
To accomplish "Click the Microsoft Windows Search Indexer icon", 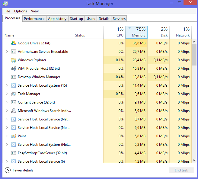I will pyautogui.click(x=14, y=111).
